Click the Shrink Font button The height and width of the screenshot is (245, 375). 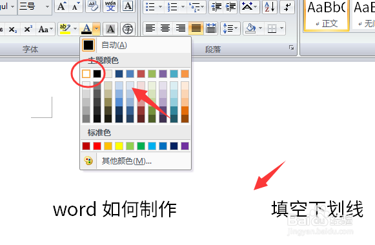[x=76, y=6]
